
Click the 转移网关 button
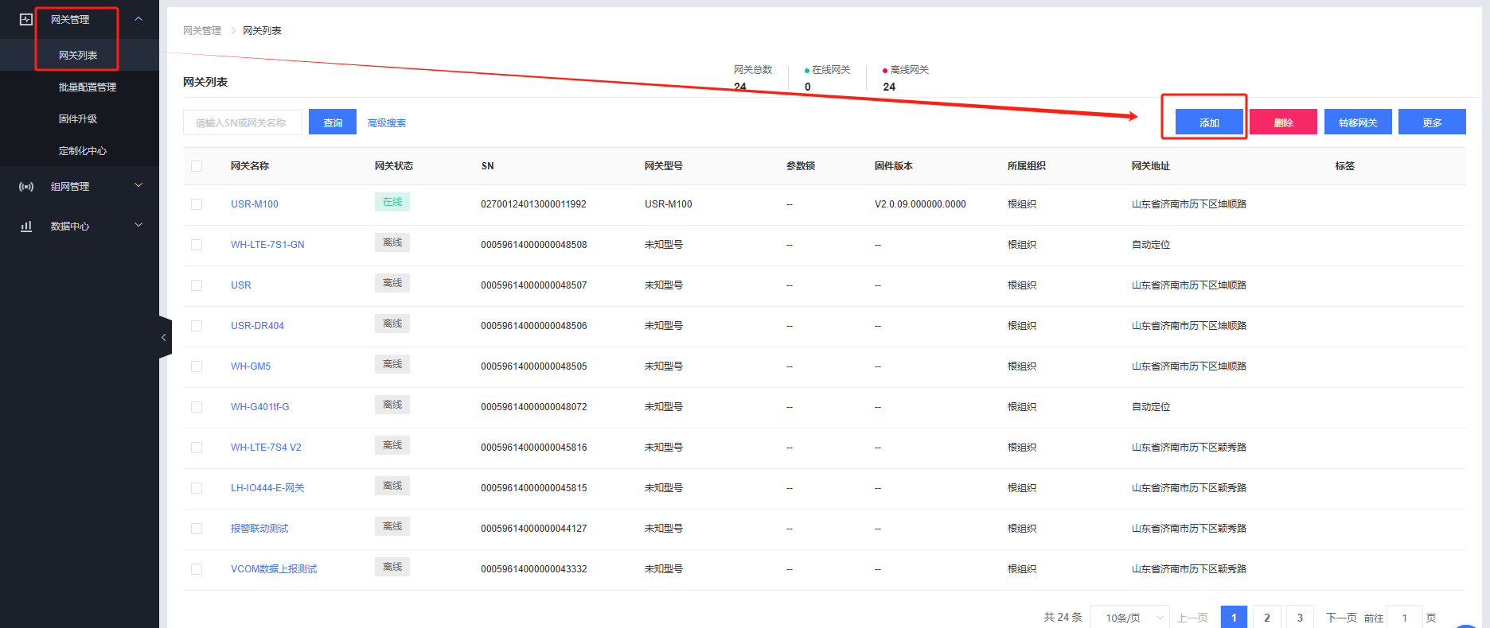coord(1357,122)
